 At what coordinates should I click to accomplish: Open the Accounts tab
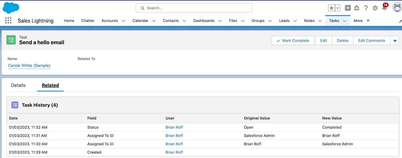[x=110, y=21]
